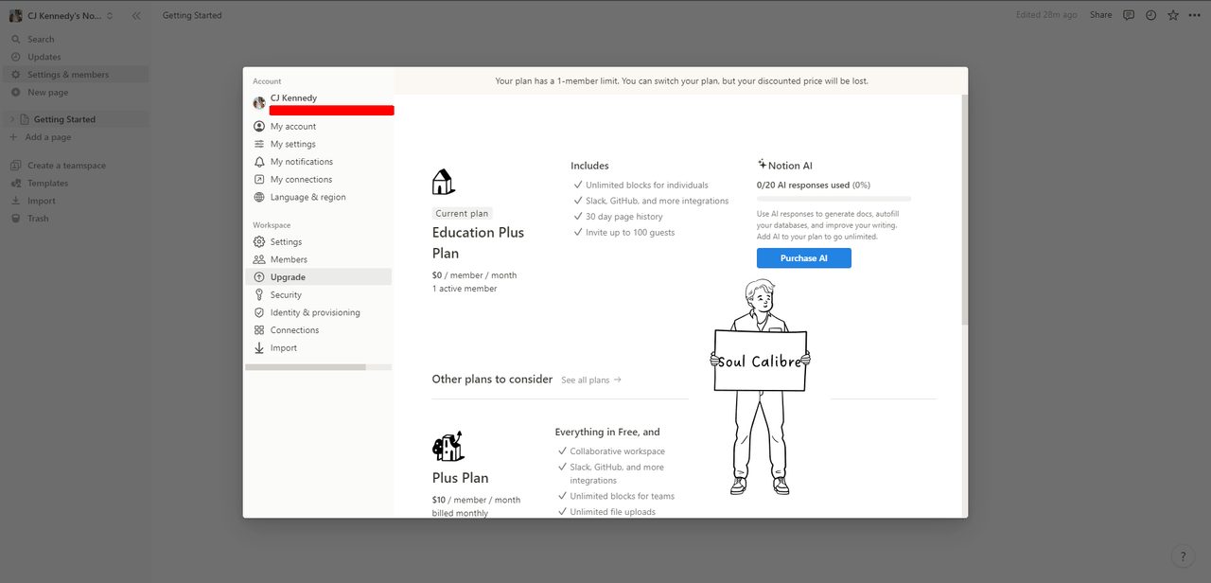
Task: Click the Purchase AI button
Action: point(804,258)
